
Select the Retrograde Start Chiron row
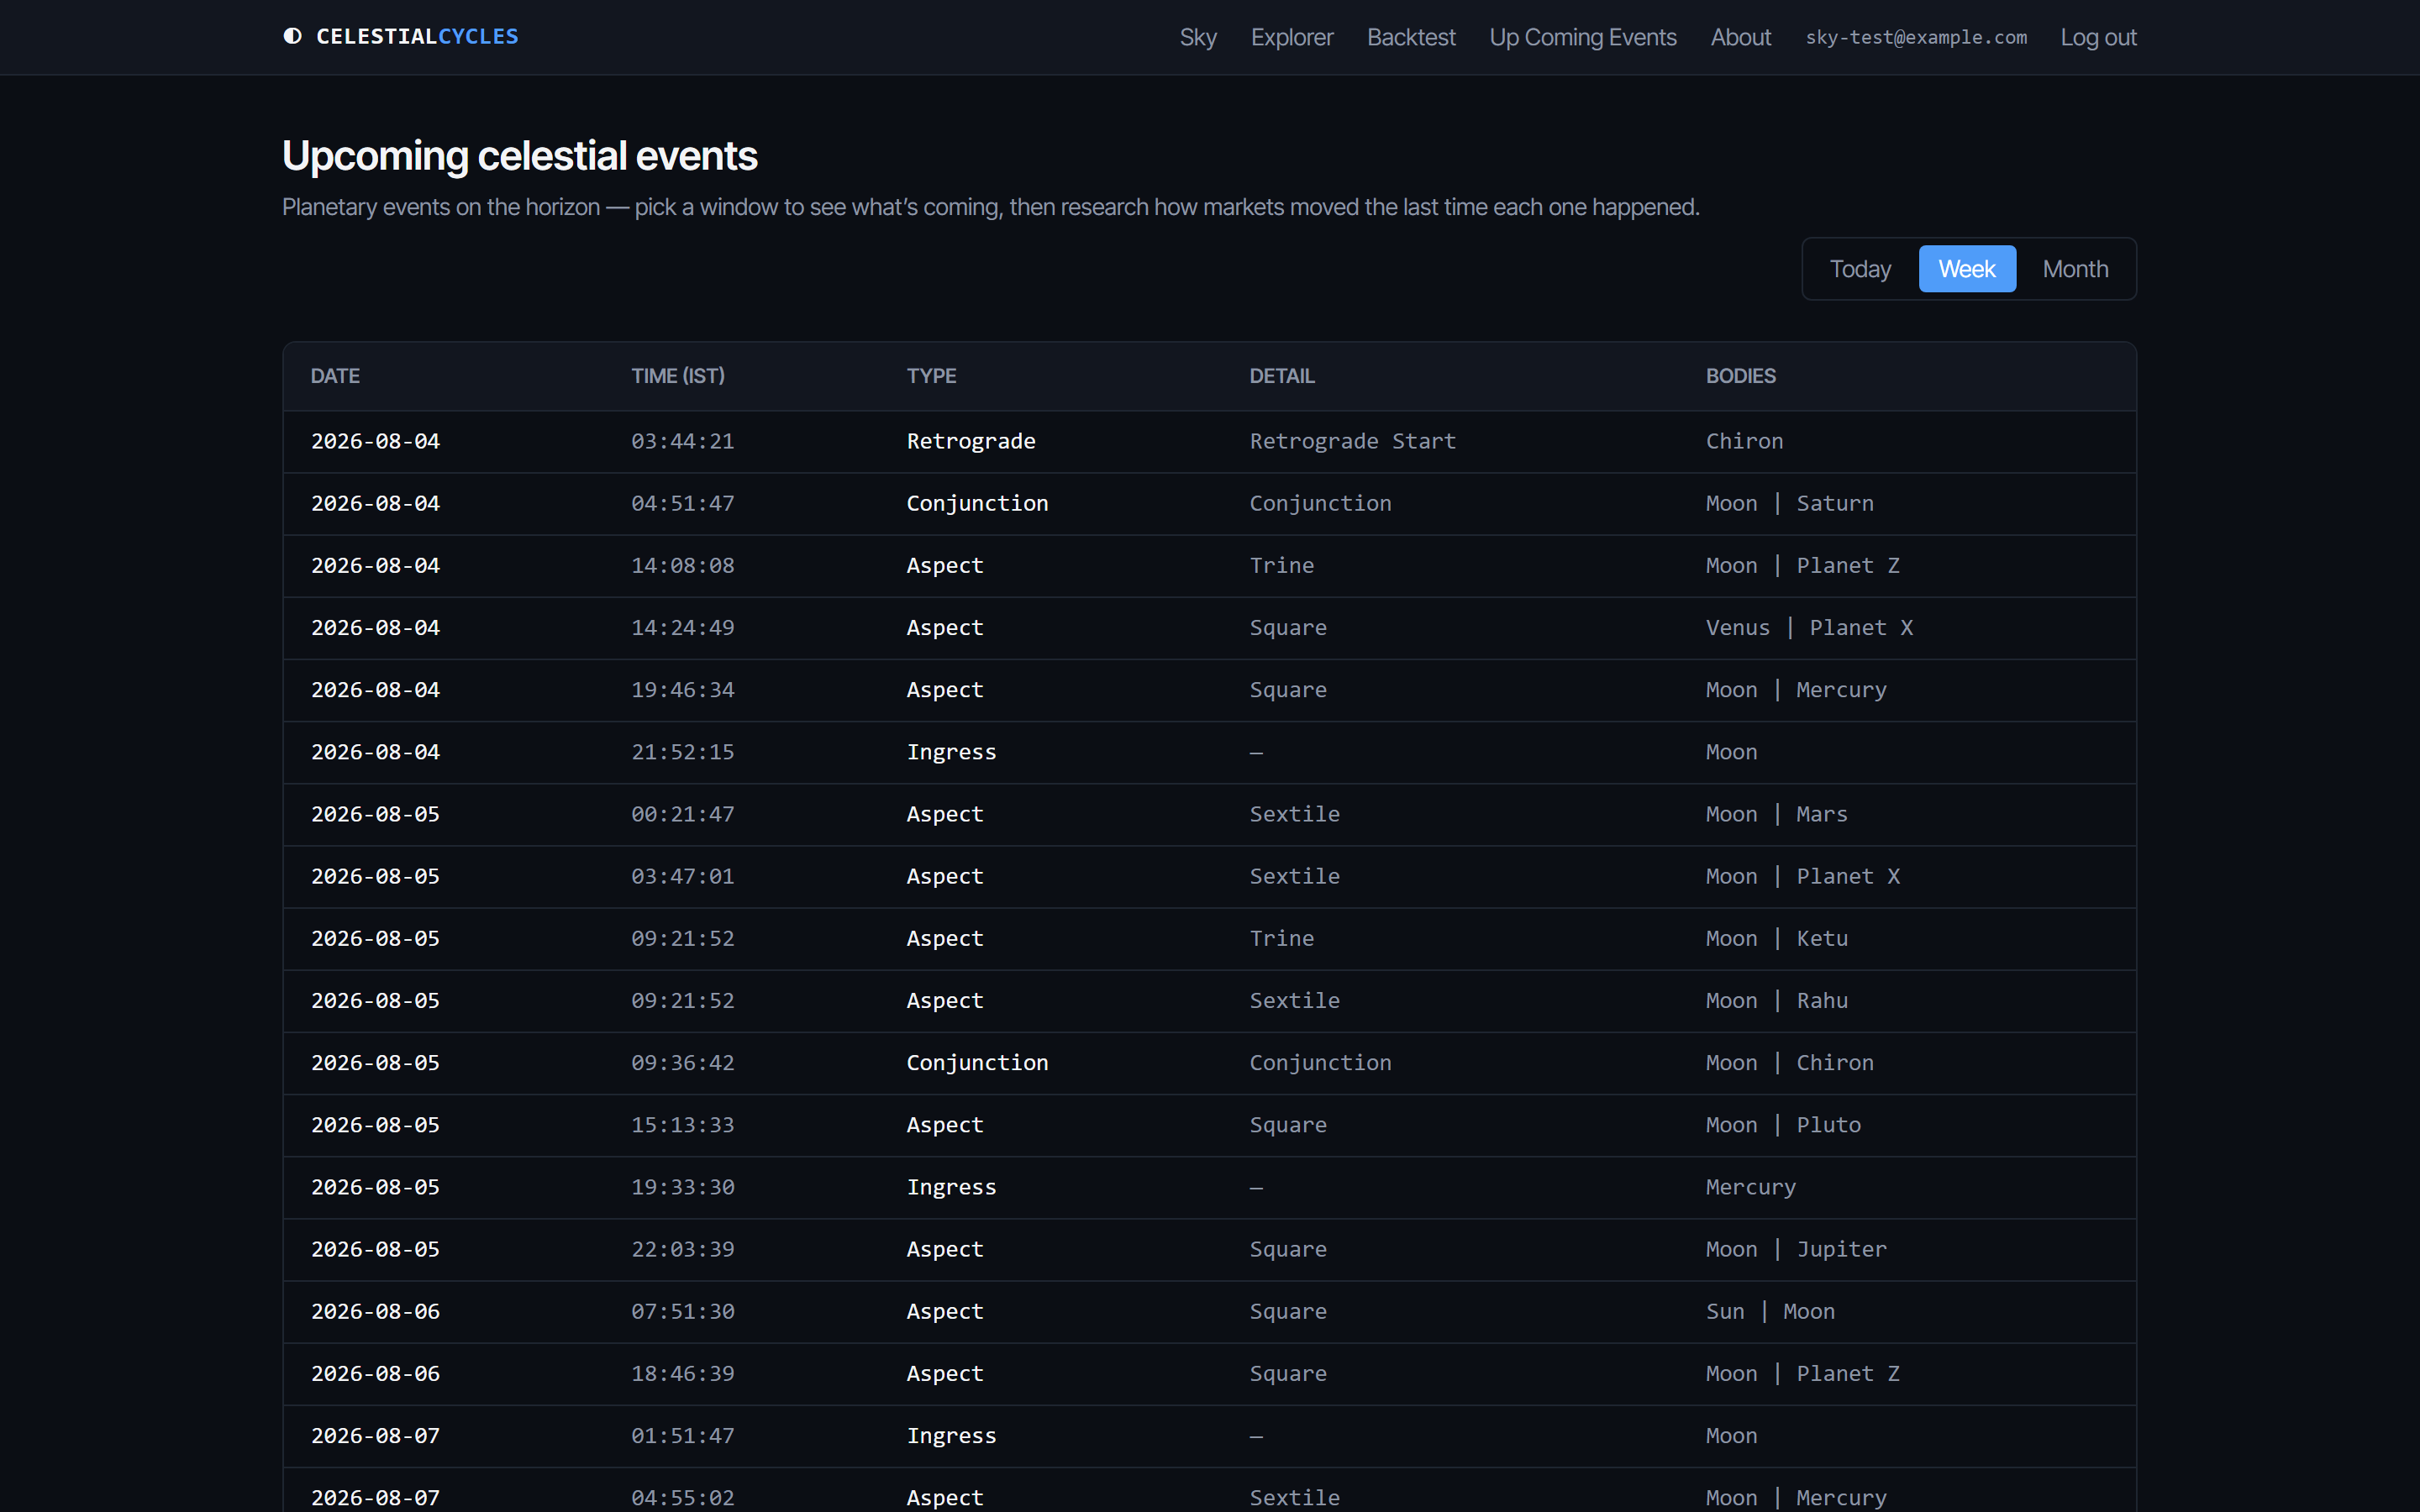(x=1209, y=442)
